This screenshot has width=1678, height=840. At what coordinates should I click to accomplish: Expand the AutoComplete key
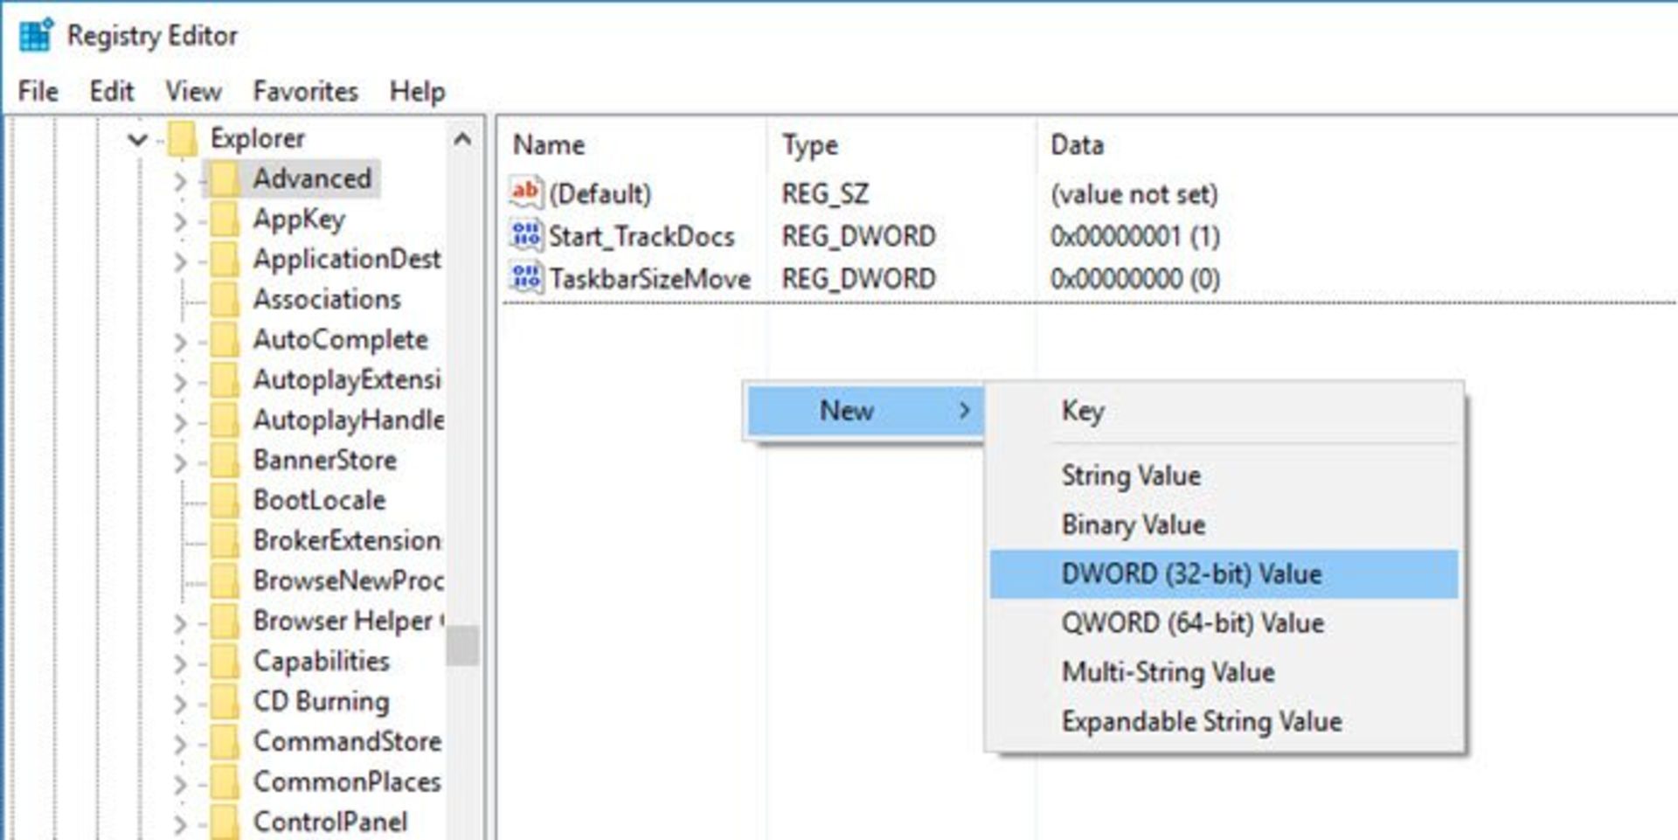180,342
